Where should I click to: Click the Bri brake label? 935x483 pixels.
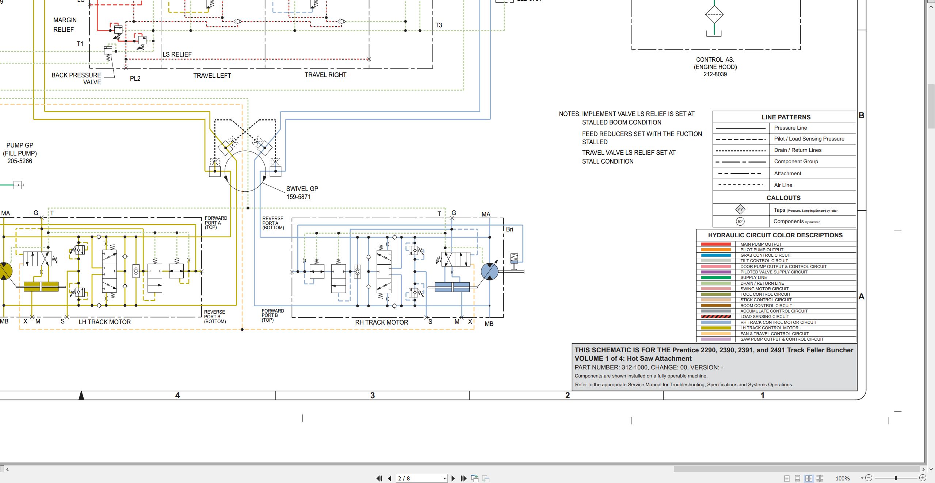coord(510,229)
